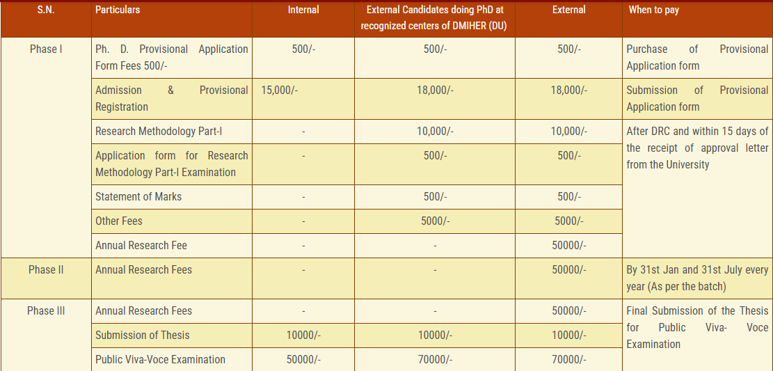Select the Statement of Marks cell
Image resolution: width=773 pixels, height=371 pixels.
click(x=138, y=197)
